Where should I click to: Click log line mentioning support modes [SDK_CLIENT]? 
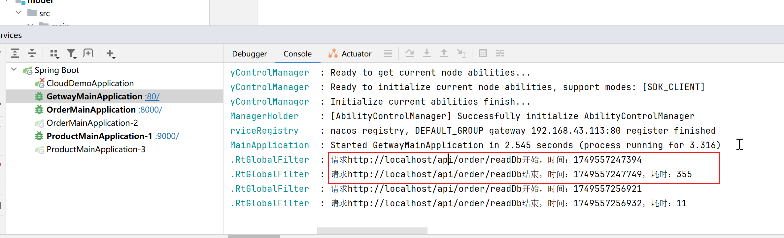click(x=518, y=87)
